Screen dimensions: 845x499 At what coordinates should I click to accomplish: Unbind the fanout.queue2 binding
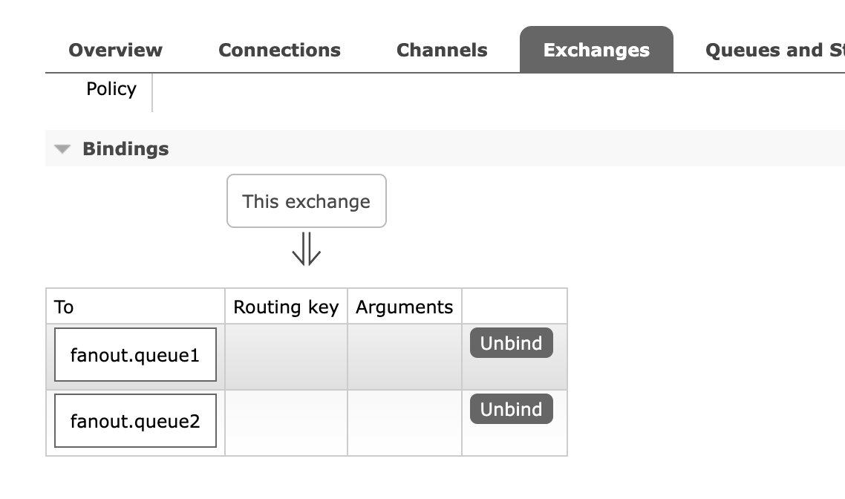[x=512, y=409]
